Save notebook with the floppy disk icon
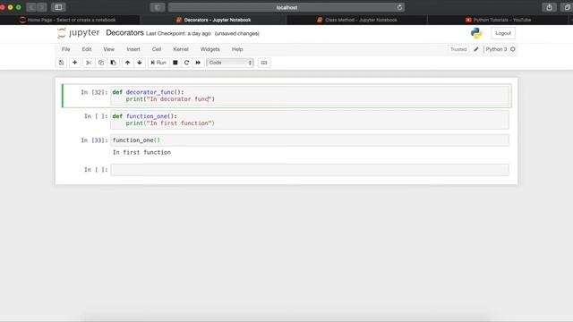The height and width of the screenshot is (322, 573). pos(62,63)
